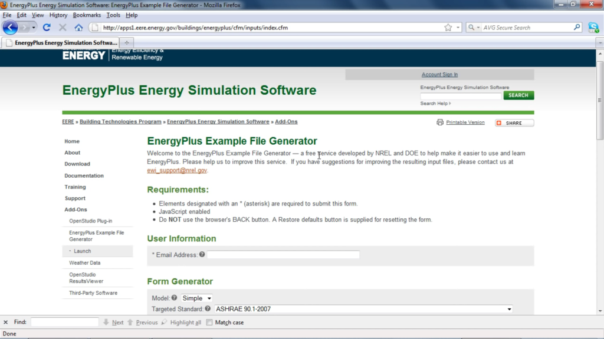Open the Support sidebar link
The image size is (604, 339).
pyautogui.click(x=75, y=198)
